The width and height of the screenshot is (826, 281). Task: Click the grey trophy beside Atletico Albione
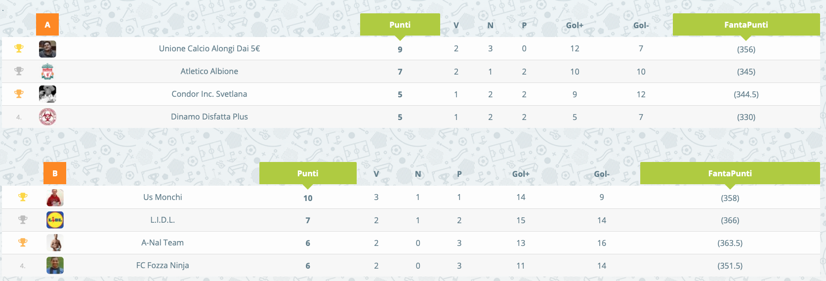pos(19,71)
